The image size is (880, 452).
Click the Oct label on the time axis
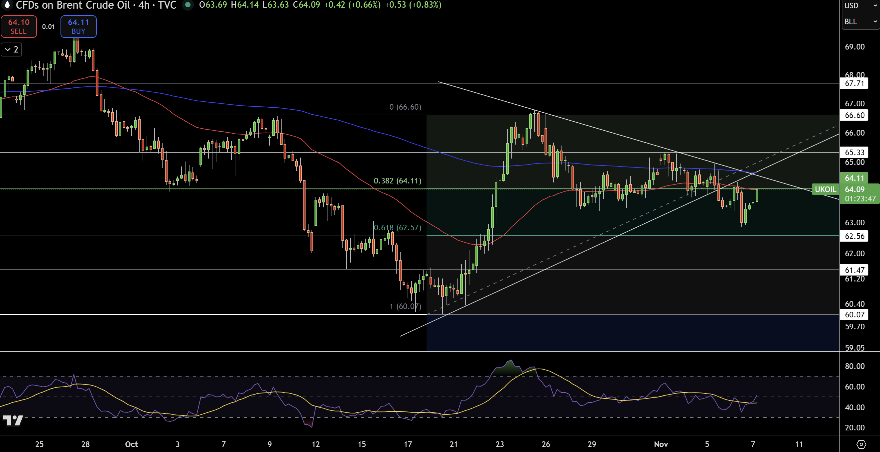(x=132, y=444)
